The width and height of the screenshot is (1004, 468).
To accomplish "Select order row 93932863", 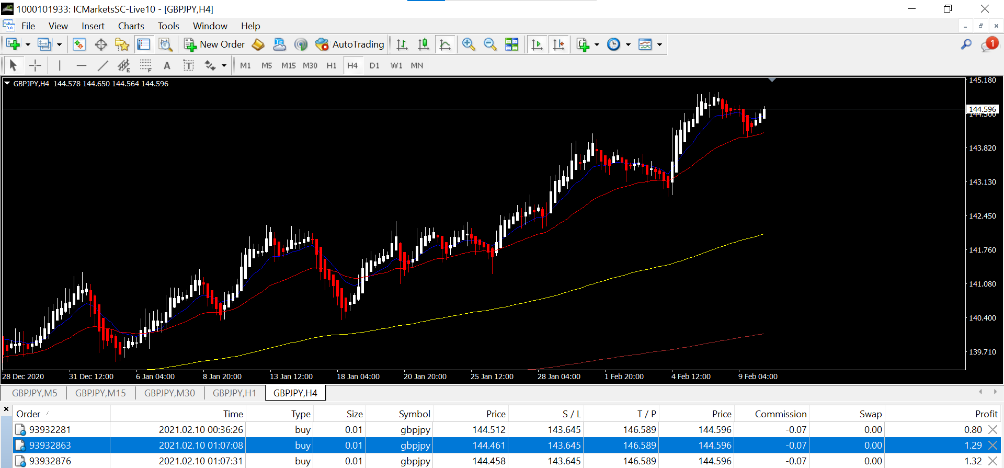I will click(506, 445).
